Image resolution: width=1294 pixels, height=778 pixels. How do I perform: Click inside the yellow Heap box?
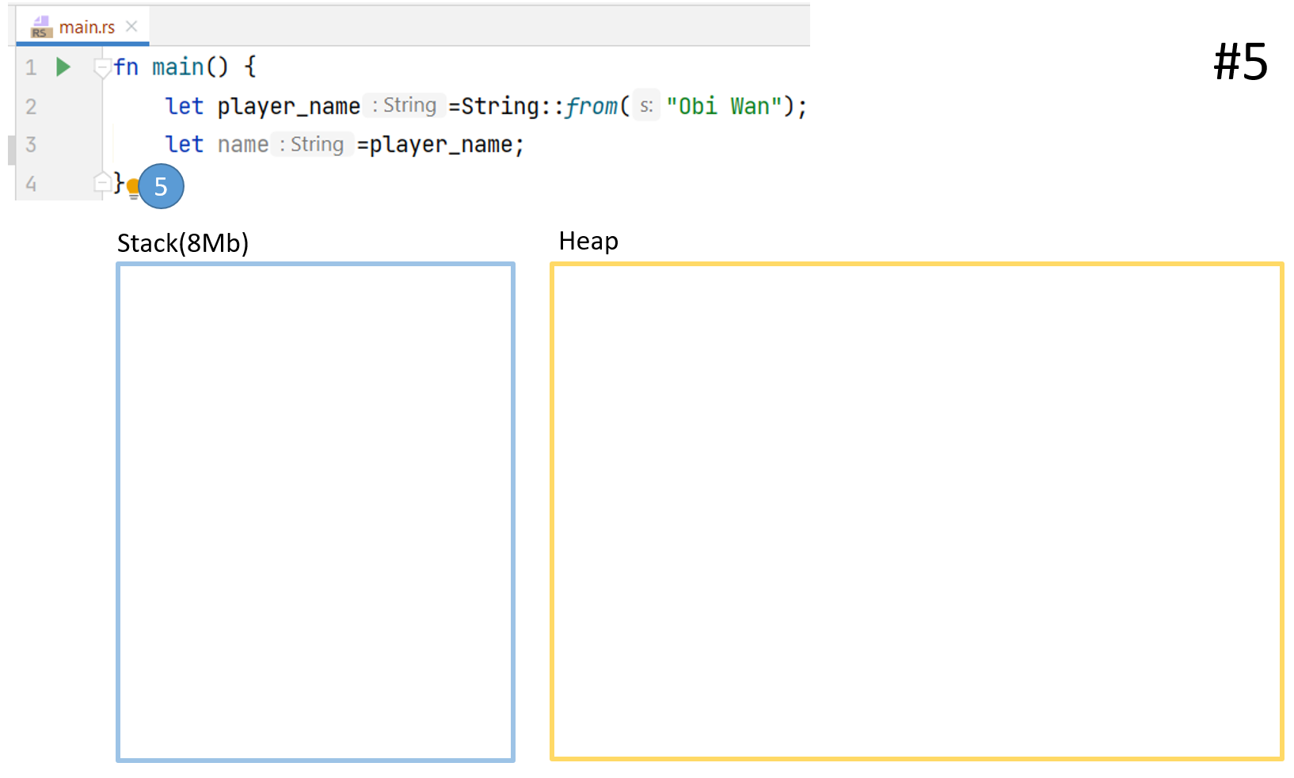[916, 512]
